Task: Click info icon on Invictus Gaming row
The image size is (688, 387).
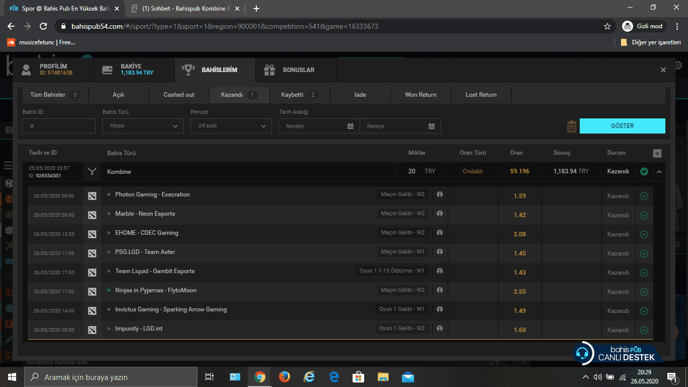Action: point(440,309)
